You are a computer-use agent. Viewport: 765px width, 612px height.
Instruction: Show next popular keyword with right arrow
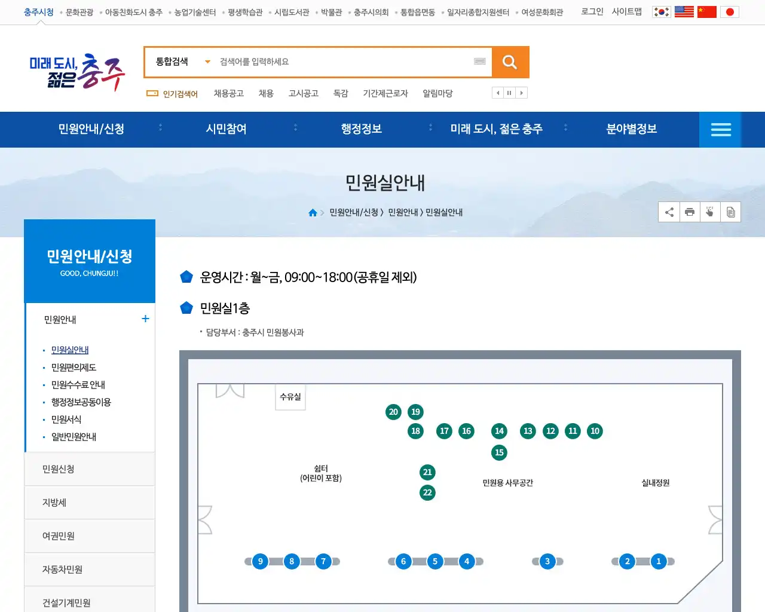(x=522, y=93)
